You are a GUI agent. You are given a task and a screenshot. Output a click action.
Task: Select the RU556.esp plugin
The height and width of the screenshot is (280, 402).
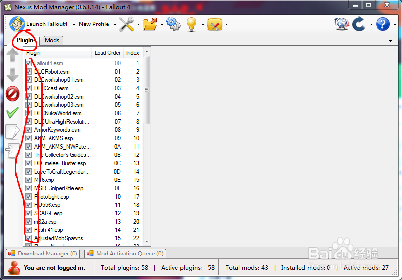pyautogui.click(x=48, y=205)
